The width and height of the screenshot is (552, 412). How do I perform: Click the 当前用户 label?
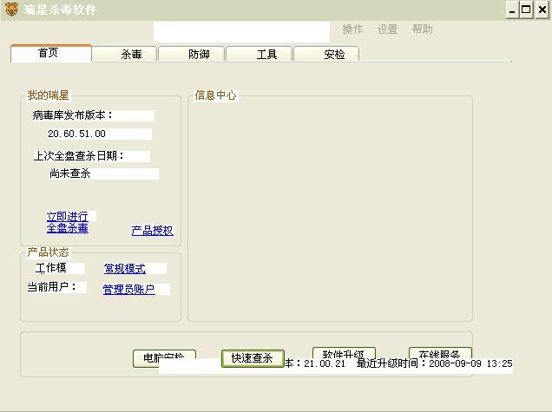point(52,287)
